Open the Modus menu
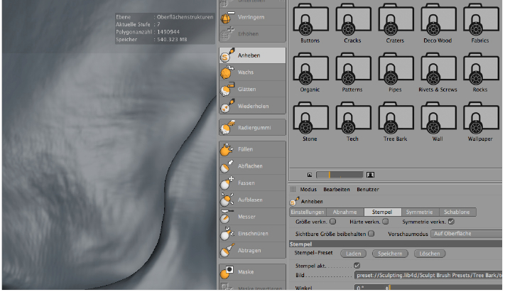The width and height of the screenshot is (505, 292). click(308, 190)
